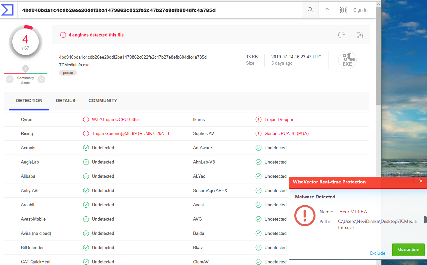
Task: Click Sophos AV Generic PUA JB result
Action: 287,133
